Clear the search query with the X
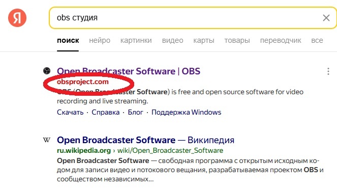 click(x=326, y=18)
